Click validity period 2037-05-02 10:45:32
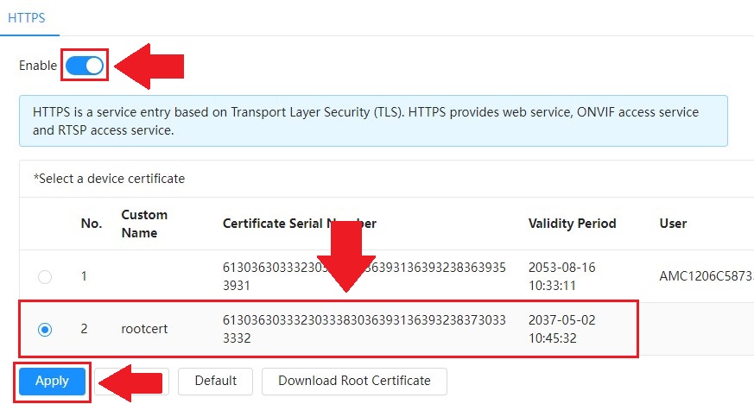The image size is (754, 404). tap(561, 329)
